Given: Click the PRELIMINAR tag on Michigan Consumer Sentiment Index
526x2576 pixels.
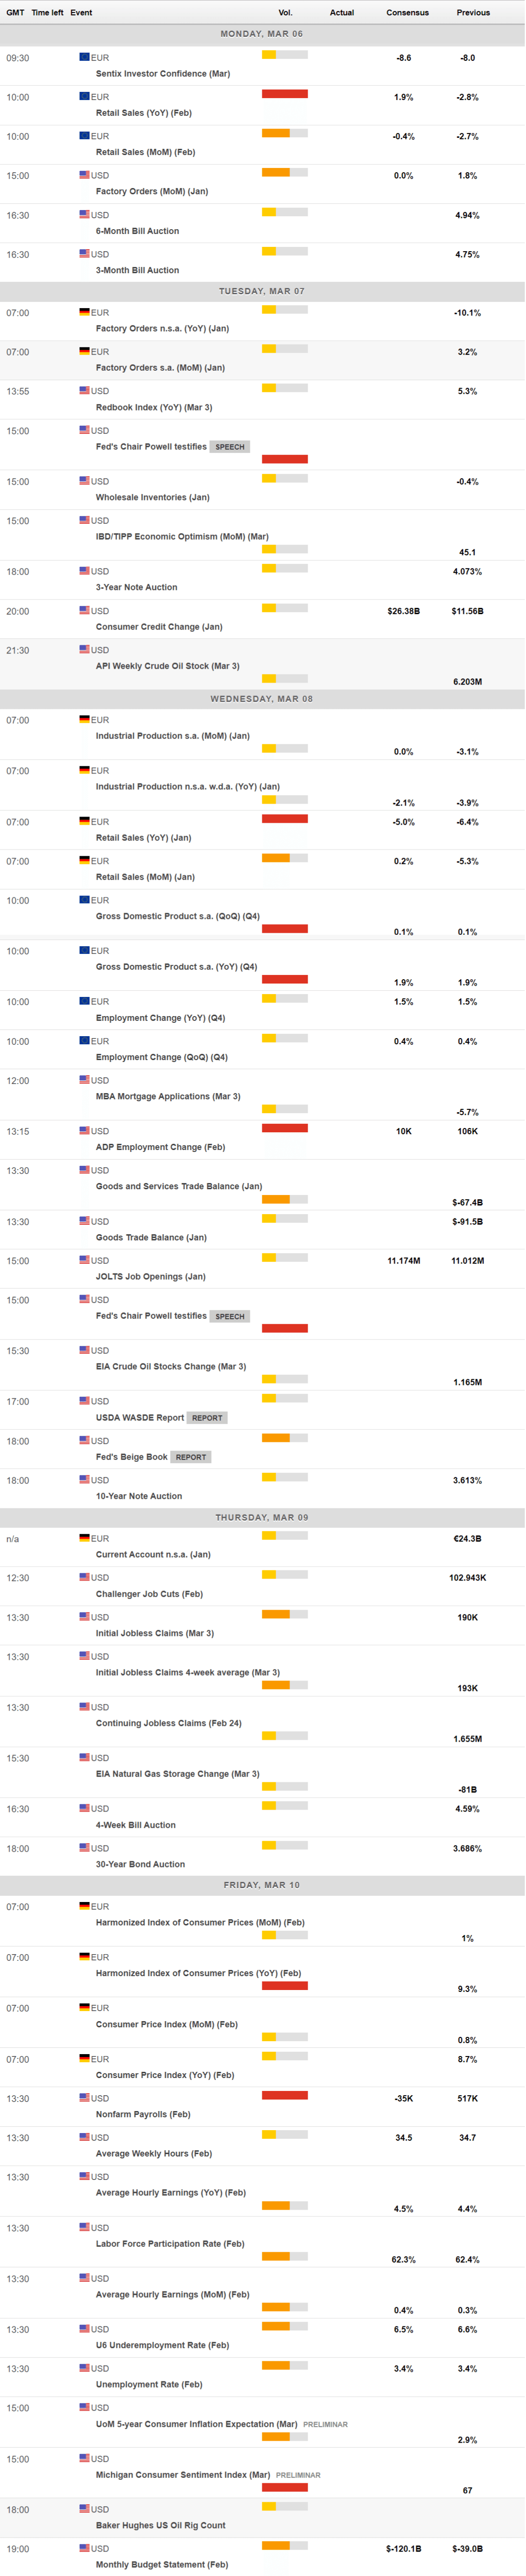Looking at the screenshot, I should coord(298,2475).
